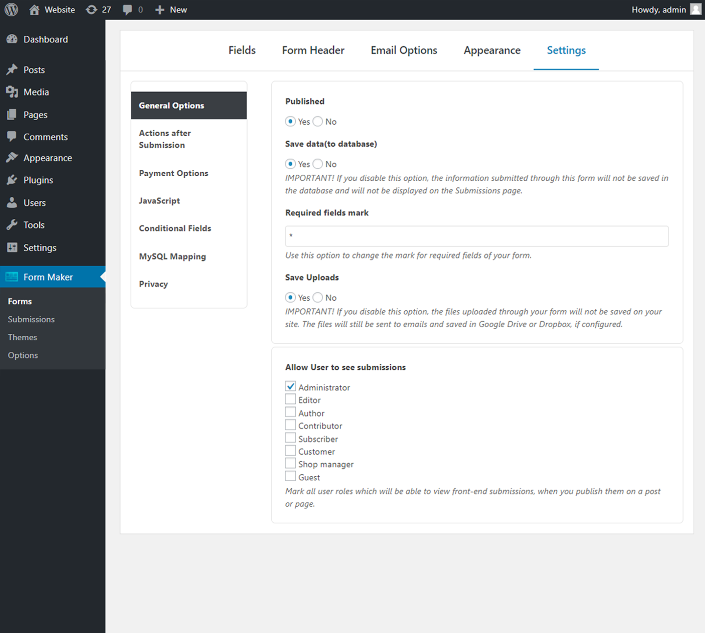
Task: Click the Comments speech bubble icon in sidebar
Action: coord(12,137)
